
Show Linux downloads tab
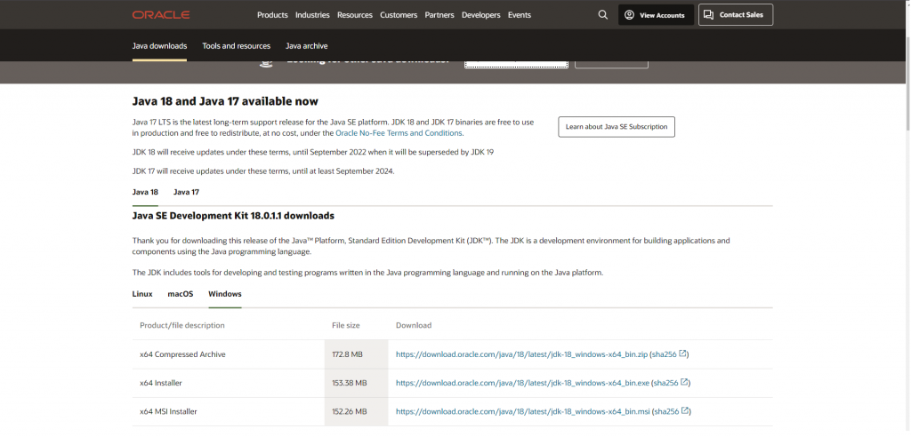(x=142, y=294)
